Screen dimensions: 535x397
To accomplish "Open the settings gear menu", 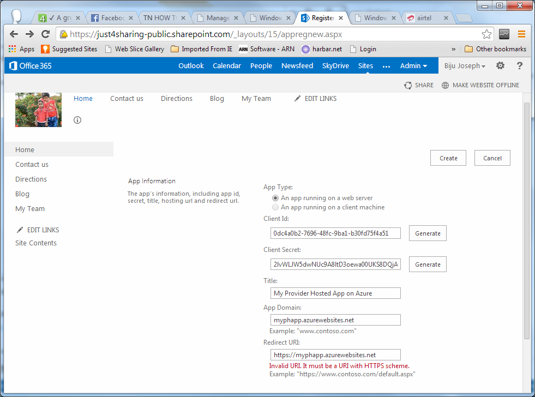I will click(x=500, y=65).
